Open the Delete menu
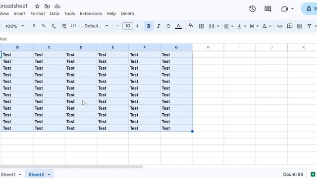The width and height of the screenshot is (317, 178). 127,13
